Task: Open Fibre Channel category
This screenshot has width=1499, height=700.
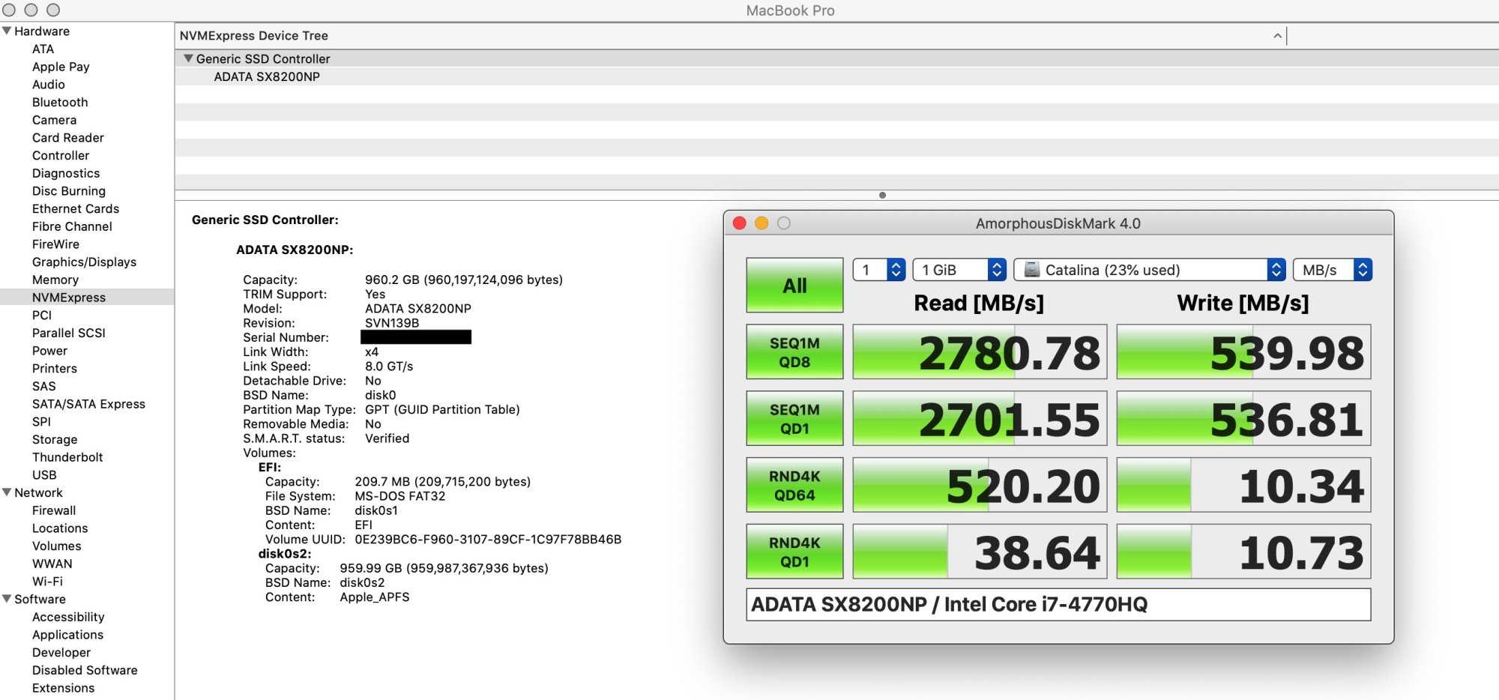Action: [x=72, y=226]
